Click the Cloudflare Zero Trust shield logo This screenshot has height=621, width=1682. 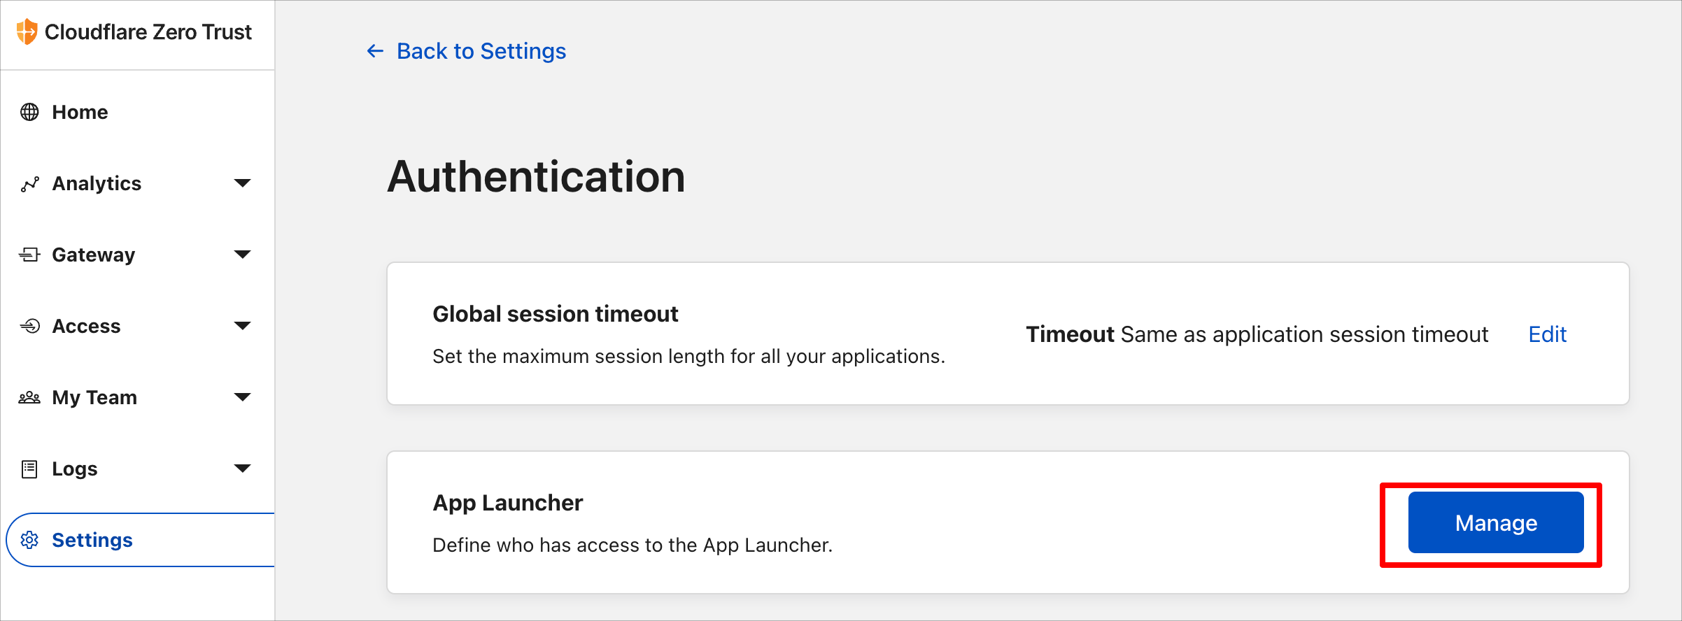pyautogui.click(x=27, y=31)
